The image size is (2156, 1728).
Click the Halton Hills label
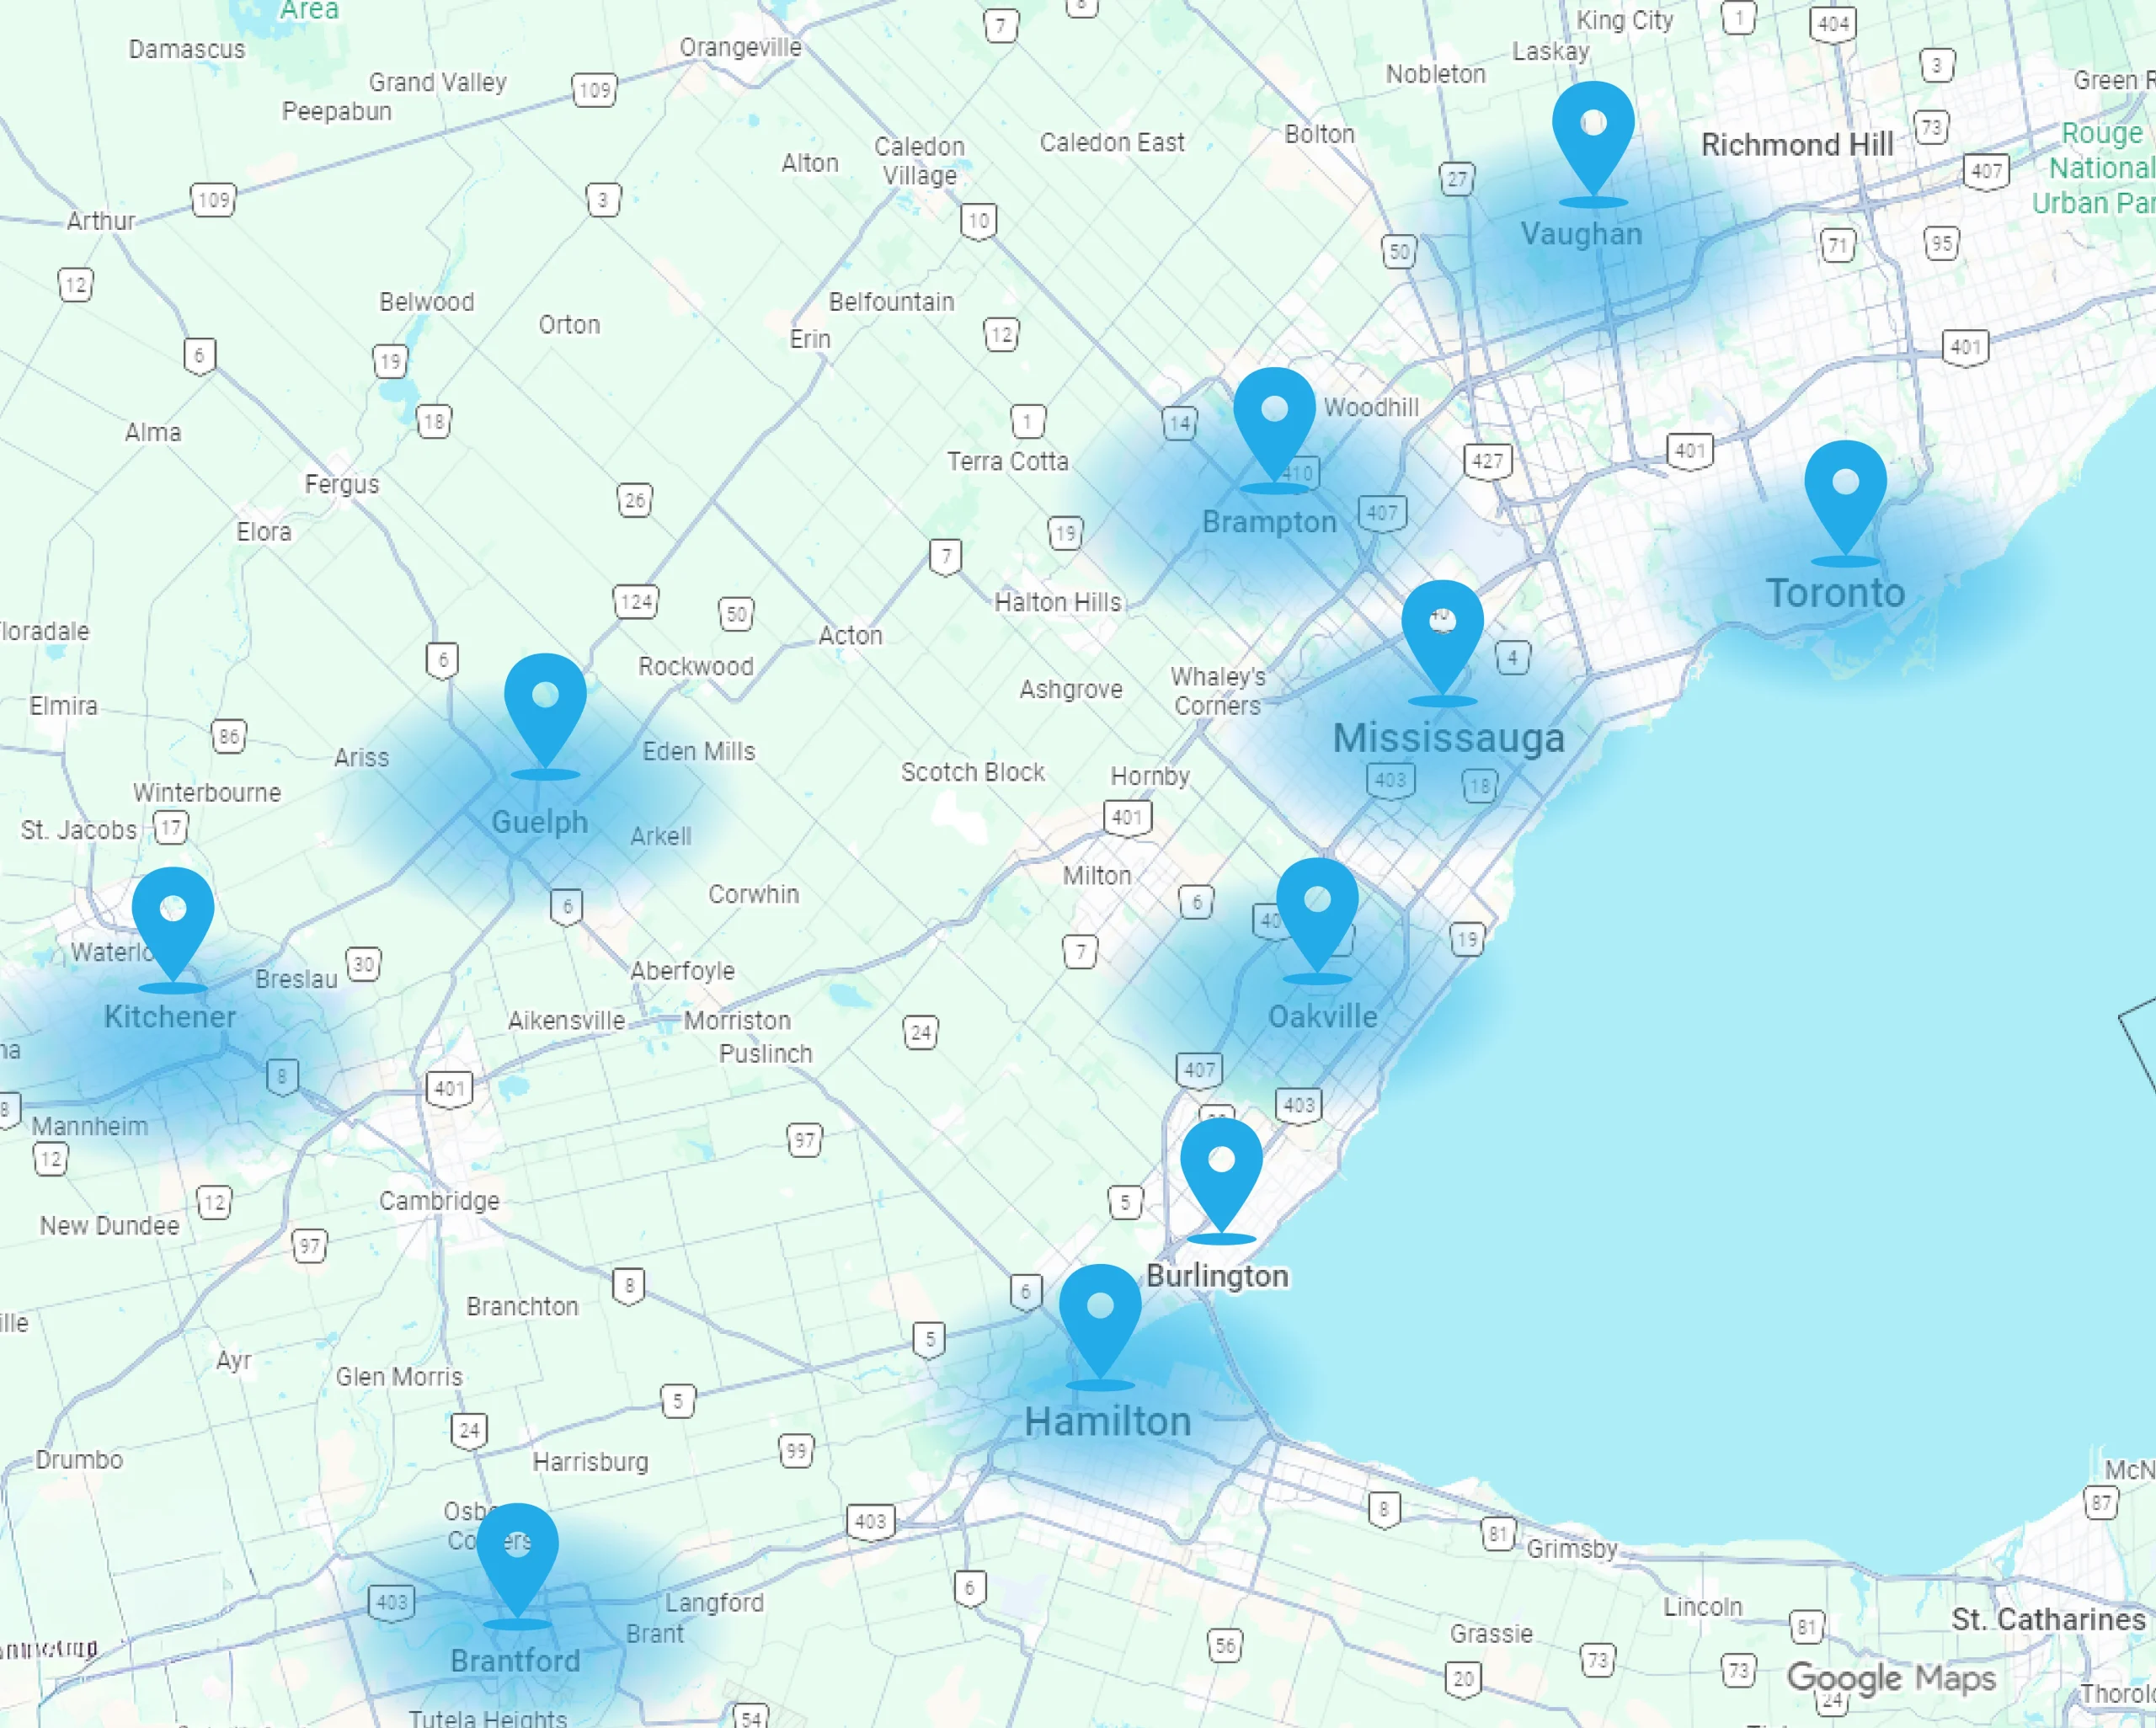click(x=1057, y=602)
